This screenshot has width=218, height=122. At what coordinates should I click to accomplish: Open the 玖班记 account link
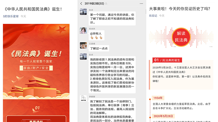click(x=153, y=16)
